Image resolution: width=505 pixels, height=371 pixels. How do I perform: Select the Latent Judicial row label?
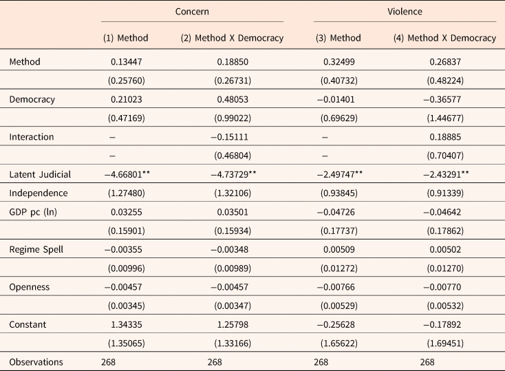[x=40, y=174]
